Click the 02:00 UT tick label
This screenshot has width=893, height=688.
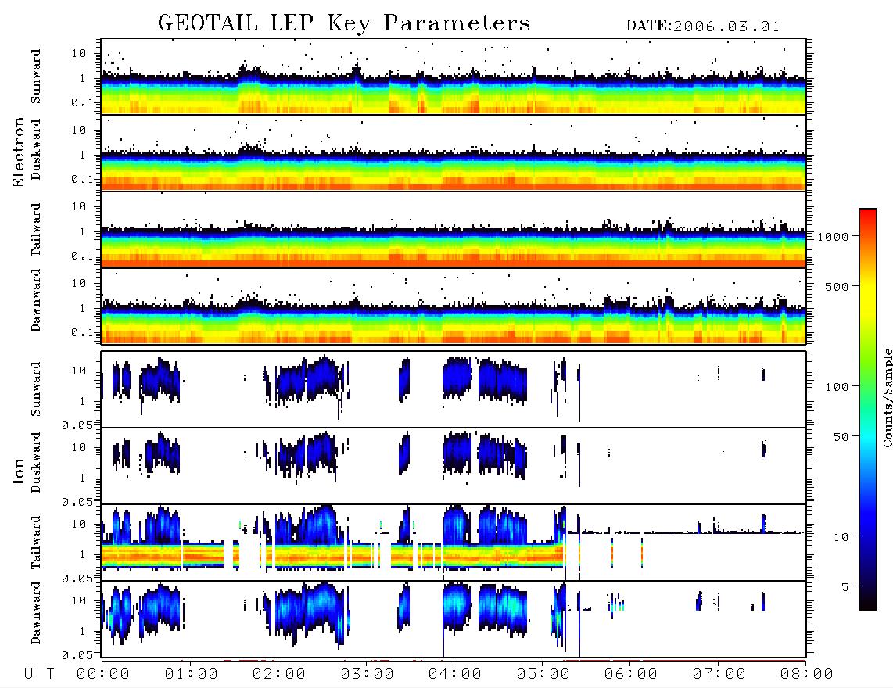(279, 674)
